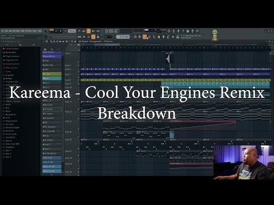Viewport: 274px width, 205px height.
Task: Expand Packs folder in browser
Action: coord(6,118)
